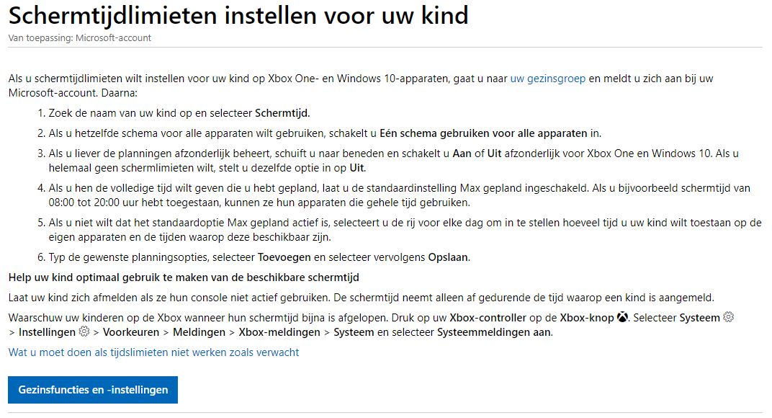Click the Xbox logo icon after Xbox-knop
The image size is (772, 418).
622,317
